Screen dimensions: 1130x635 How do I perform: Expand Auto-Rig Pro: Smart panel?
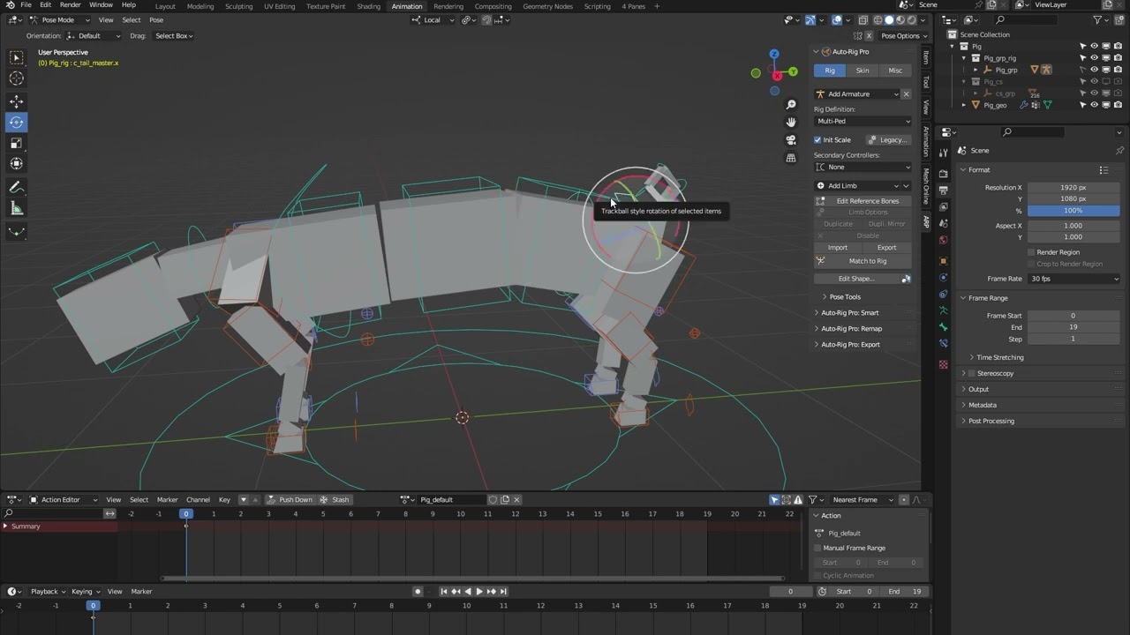pyautogui.click(x=849, y=313)
